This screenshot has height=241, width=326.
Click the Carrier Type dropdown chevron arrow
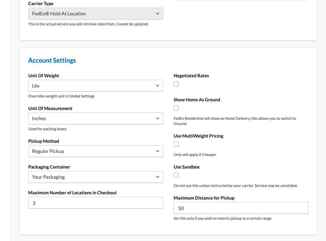[158, 14]
